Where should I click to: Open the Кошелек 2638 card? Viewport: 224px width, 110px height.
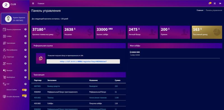coord(78,32)
